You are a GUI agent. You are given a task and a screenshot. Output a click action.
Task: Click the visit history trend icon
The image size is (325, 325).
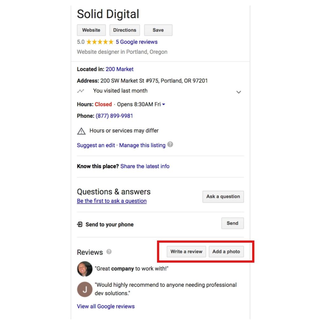[x=81, y=91]
